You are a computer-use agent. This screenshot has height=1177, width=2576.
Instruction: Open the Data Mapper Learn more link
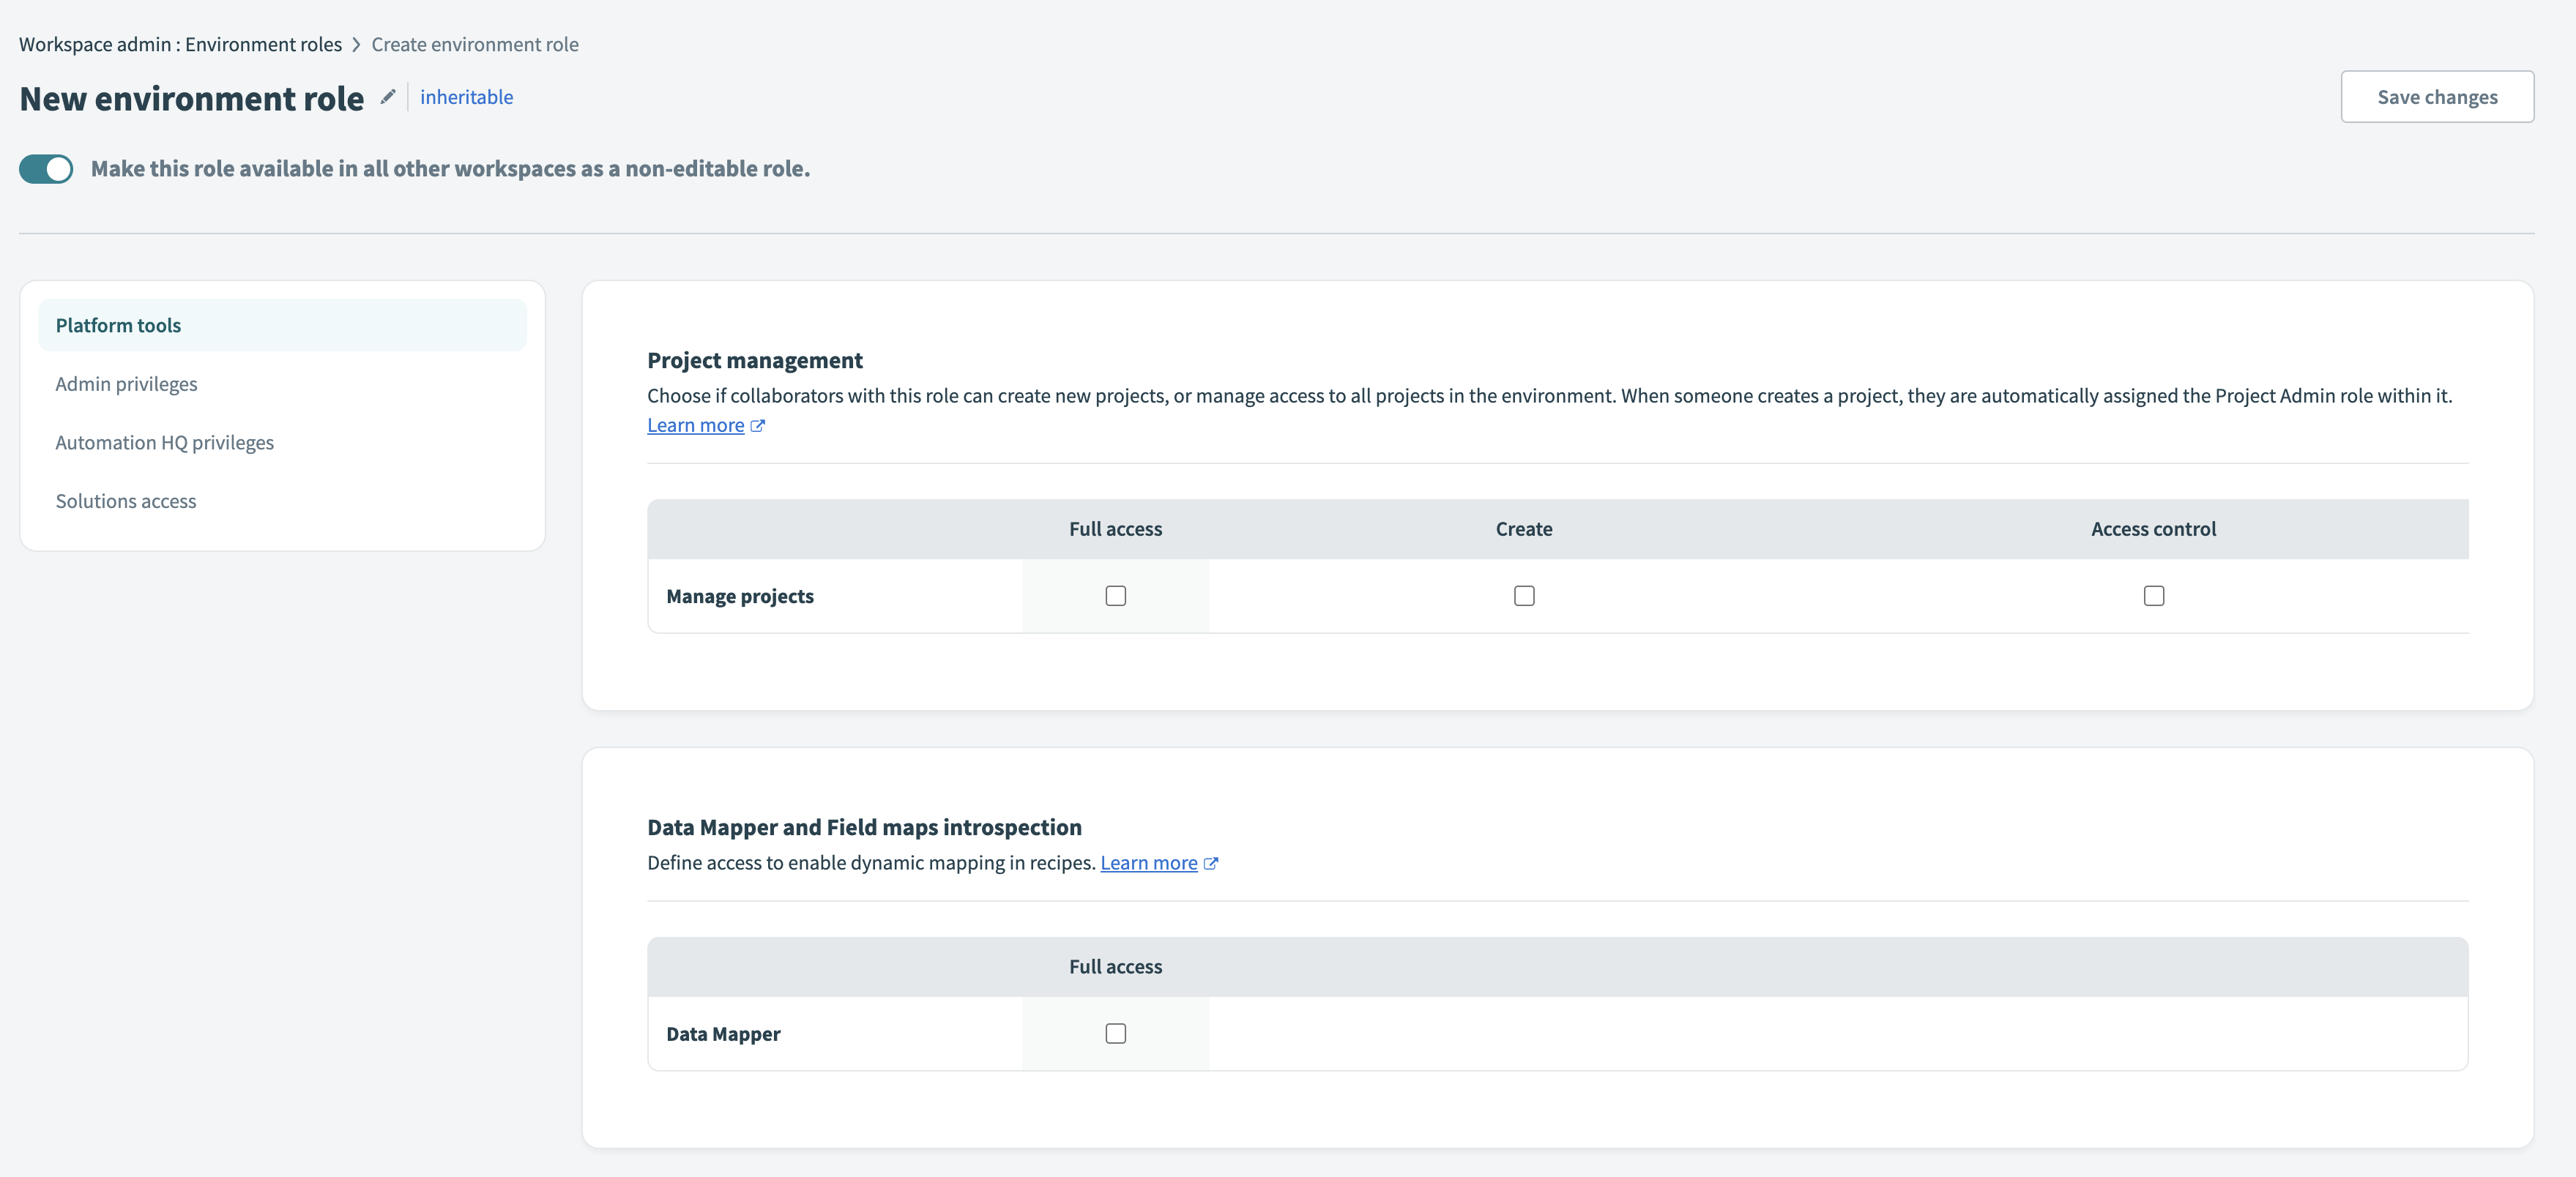(x=1148, y=863)
